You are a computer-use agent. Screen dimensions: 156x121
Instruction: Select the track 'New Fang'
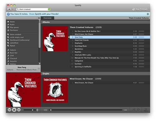[x=110, y=37]
